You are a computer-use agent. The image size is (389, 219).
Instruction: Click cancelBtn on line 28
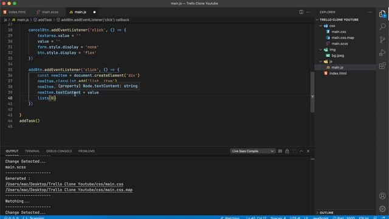click(38, 30)
